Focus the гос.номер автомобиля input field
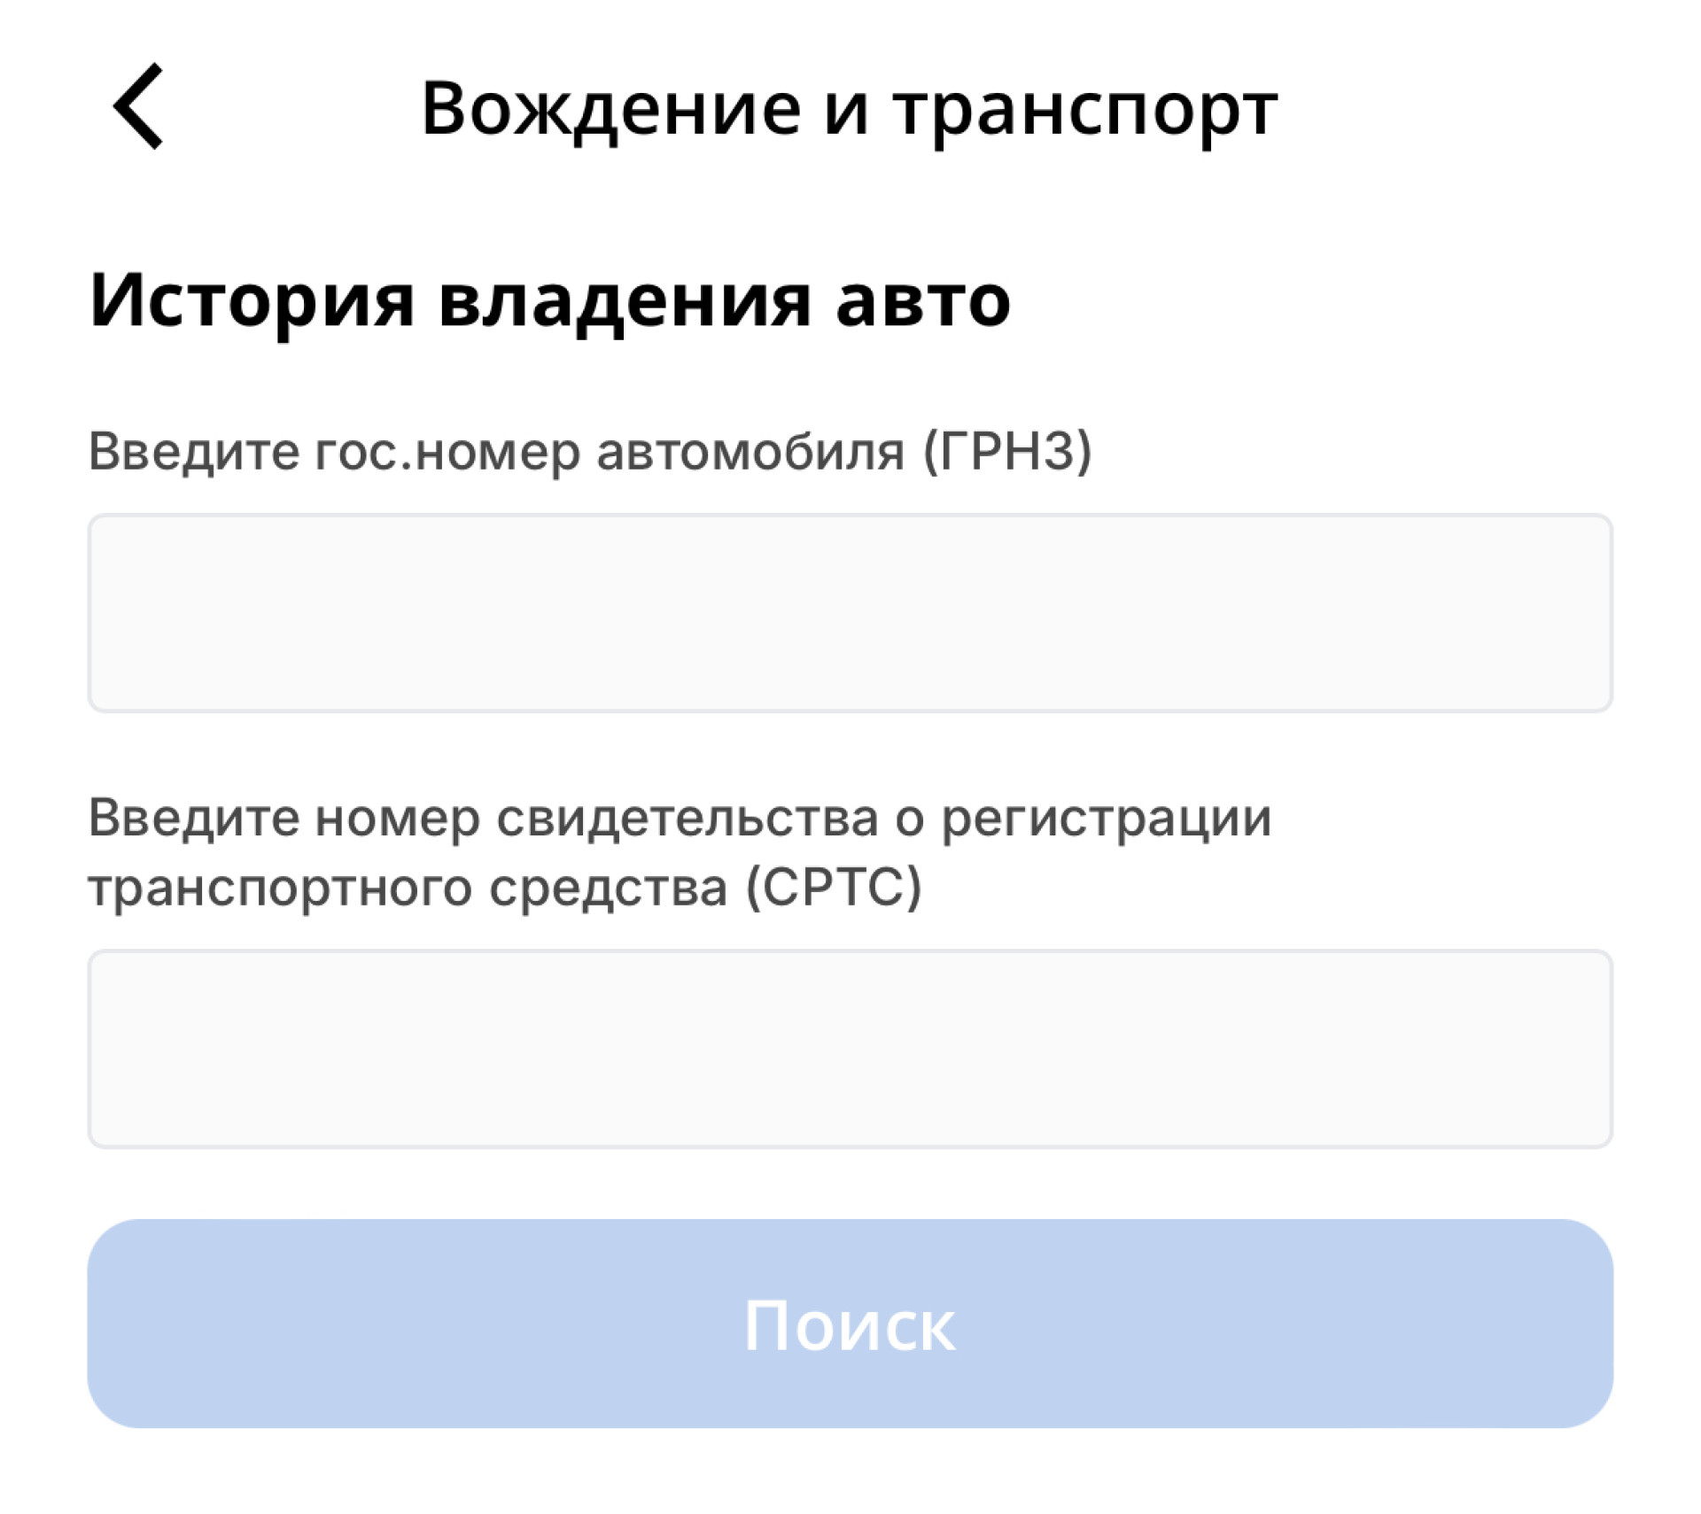The image size is (1701, 1514). 849,612
